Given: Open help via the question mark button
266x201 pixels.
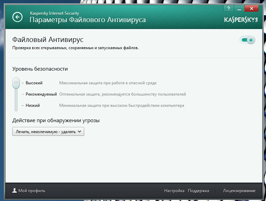Looking at the screenshot, I should (228, 8).
